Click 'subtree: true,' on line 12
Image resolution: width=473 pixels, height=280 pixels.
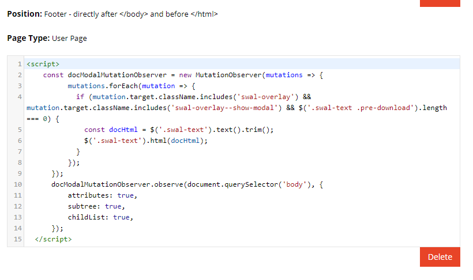coord(96,206)
